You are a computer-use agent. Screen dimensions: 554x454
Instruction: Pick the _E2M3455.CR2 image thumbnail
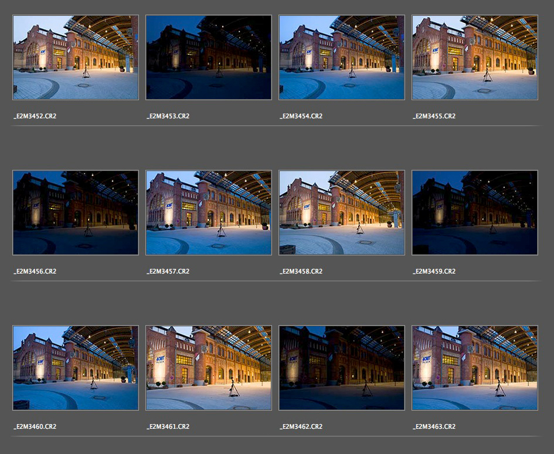[x=475, y=57]
